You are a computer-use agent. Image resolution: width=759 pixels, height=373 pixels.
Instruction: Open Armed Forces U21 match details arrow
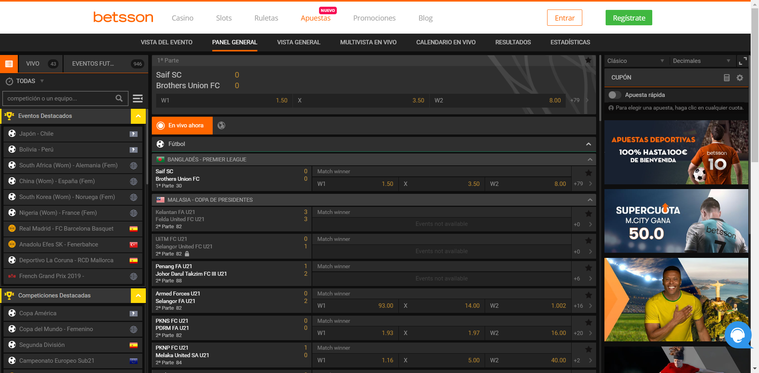coord(590,306)
